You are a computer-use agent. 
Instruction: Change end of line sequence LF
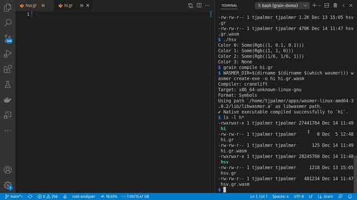[311, 196]
